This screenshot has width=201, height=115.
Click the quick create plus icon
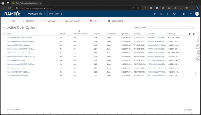tap(167, 14)
